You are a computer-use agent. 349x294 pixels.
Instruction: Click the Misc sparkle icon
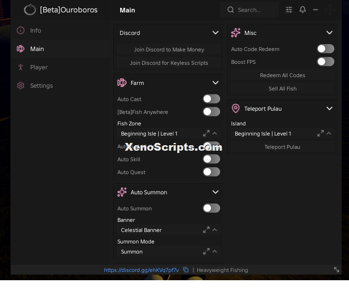[236, 33]
